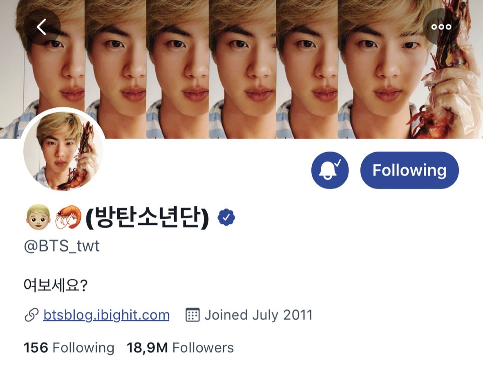483x367 pixels.
Task: Open the 156 Following list
Action: point(69,348)
